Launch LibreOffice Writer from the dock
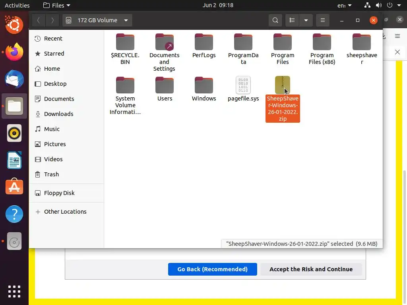Image resolution: width=407 pixels, height=305 pixels. click(14, 160)
